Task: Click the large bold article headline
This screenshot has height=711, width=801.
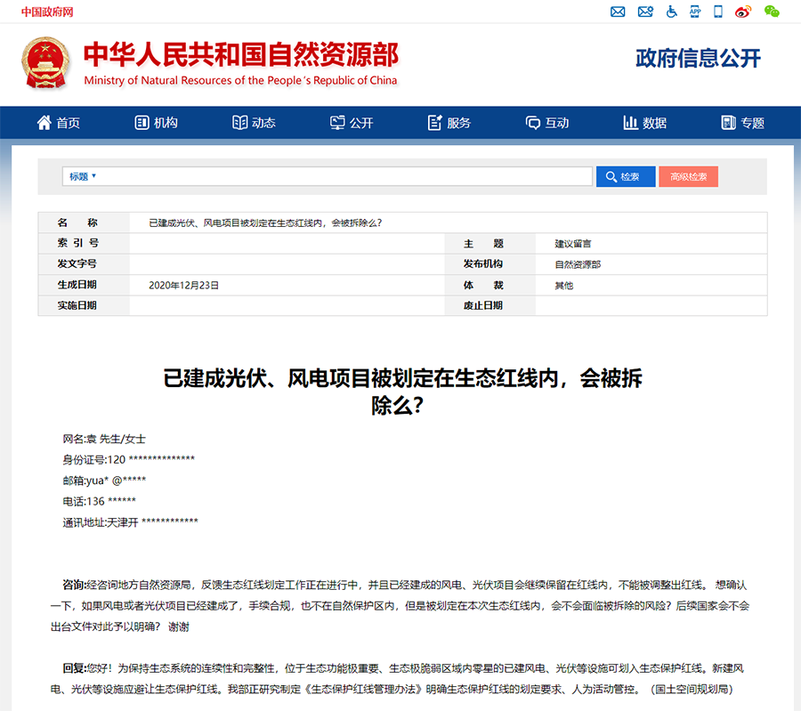Action: click(402, 392)
